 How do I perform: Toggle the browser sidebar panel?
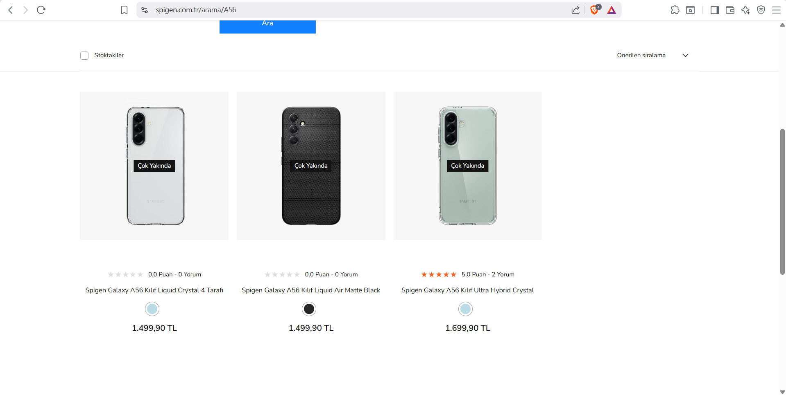coord(715,10)
